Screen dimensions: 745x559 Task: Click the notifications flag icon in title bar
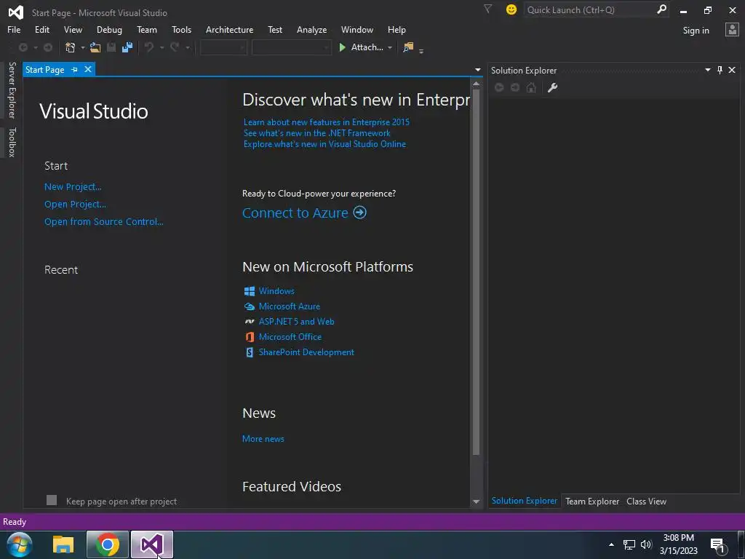(x=488, y=9)
